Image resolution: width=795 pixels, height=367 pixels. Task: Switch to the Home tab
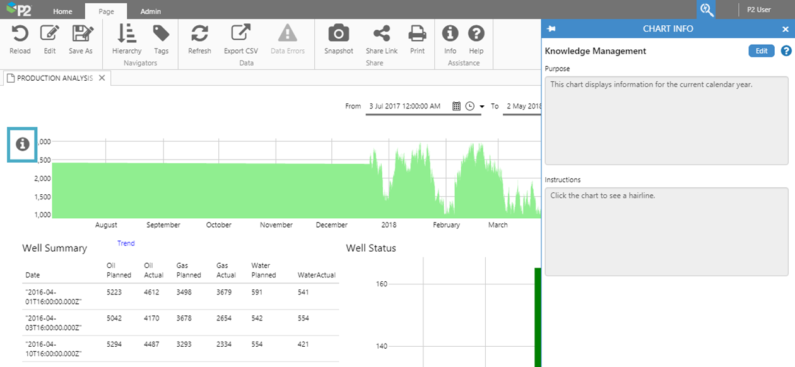click(x=62, y=11)
